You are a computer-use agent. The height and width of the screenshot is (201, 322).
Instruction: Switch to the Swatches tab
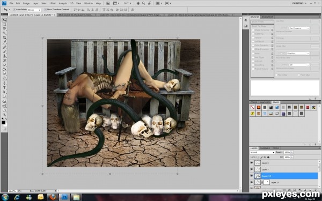(x=265, y=102)
